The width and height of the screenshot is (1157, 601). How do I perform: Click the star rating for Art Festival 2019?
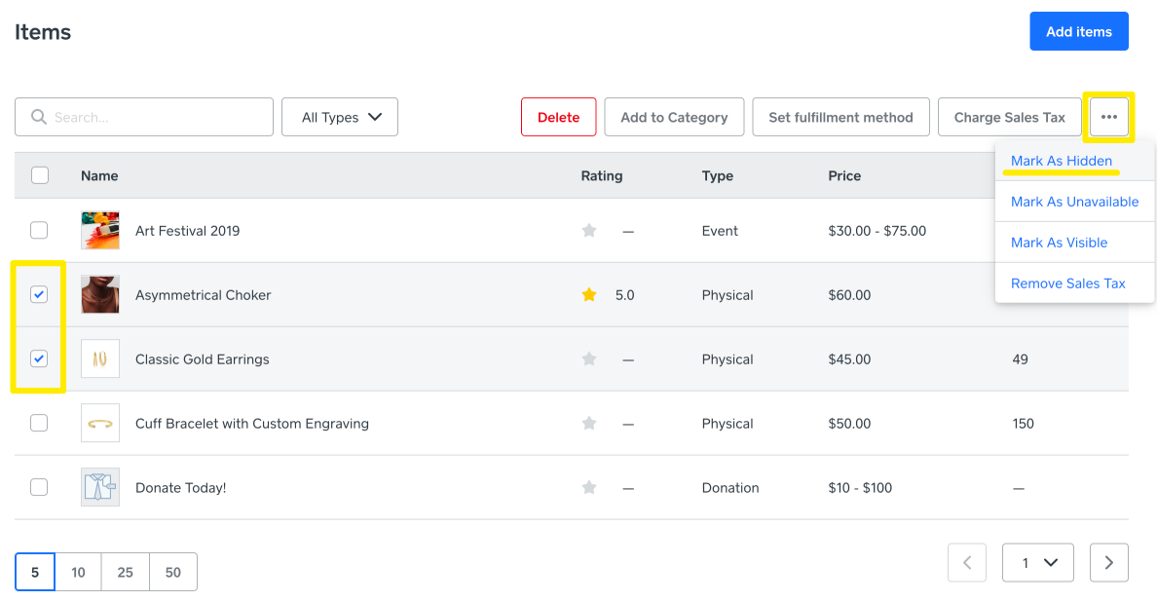tap(589, 231)
